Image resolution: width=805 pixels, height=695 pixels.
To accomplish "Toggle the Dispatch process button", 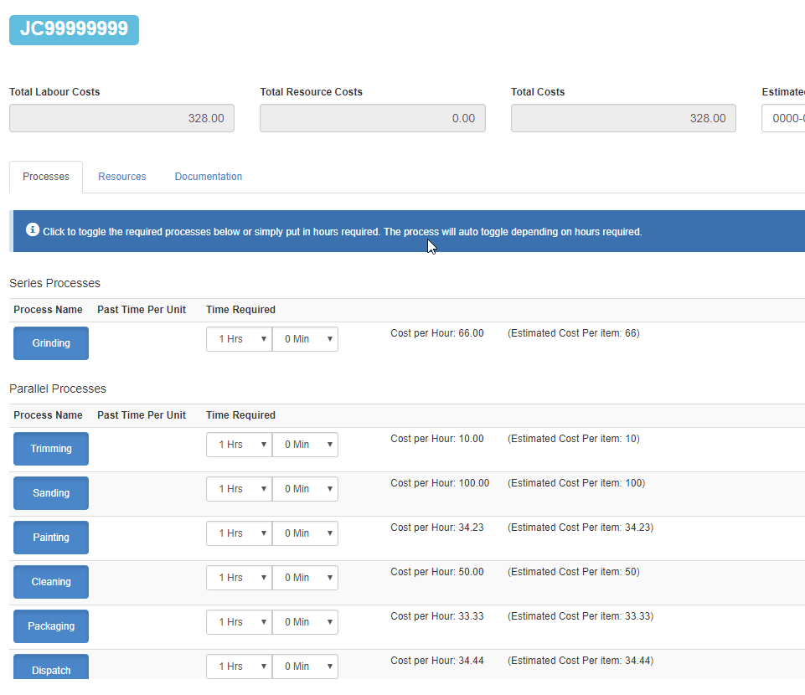I will pyautogui.click(x=51, y=669).
